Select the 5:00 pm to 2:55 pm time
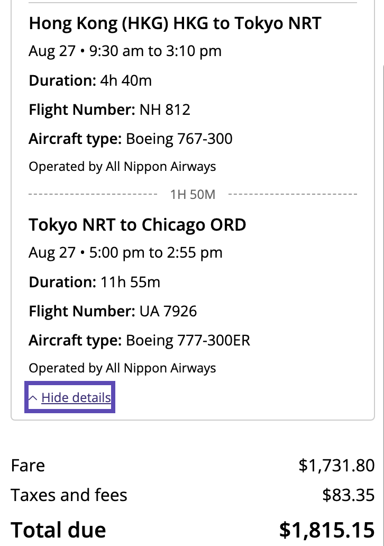 156,253
